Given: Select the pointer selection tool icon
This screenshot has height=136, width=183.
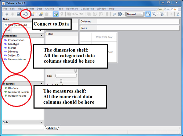Looking at the screenshot, I should point(148,14).
